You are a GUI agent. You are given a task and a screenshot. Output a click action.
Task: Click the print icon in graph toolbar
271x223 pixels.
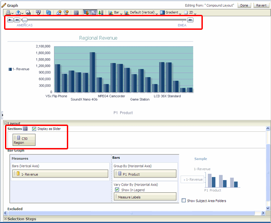(8, 13)
